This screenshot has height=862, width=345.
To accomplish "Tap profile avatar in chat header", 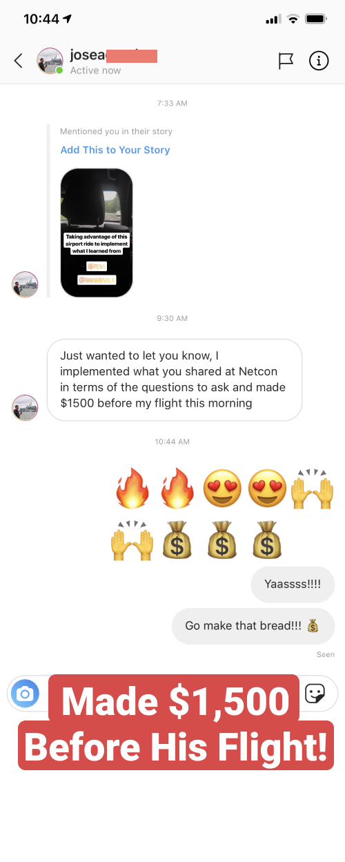I will [50, 61].
